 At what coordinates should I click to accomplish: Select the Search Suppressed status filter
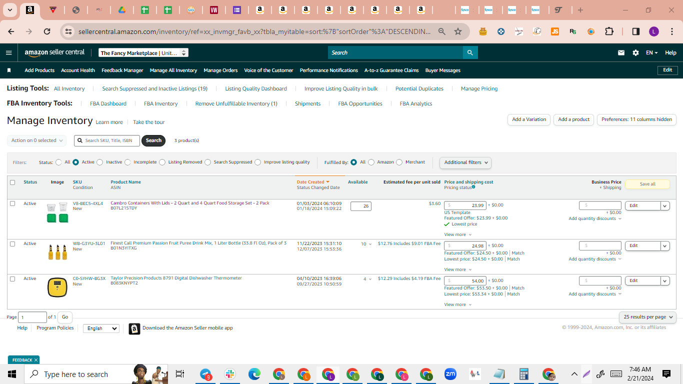[x=207, y=162]
